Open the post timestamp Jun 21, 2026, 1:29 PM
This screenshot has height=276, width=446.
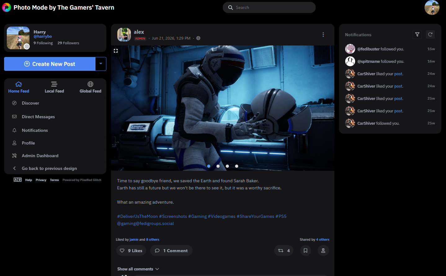171,38
